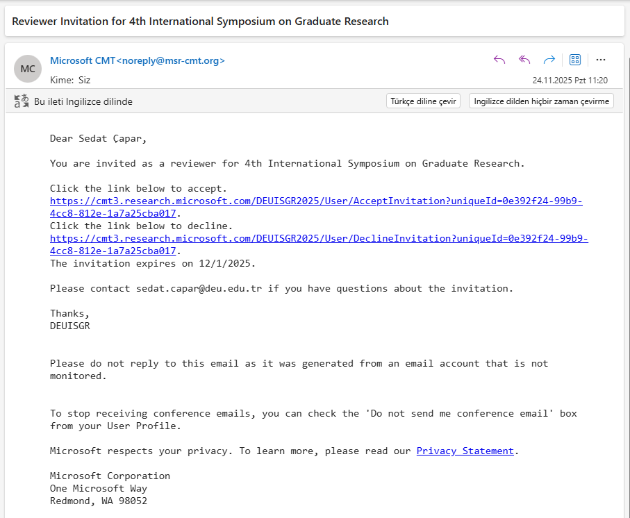
Task: Click 'Bu ileti Ingilizce dilinde' text
Action: tap(83, 102)
